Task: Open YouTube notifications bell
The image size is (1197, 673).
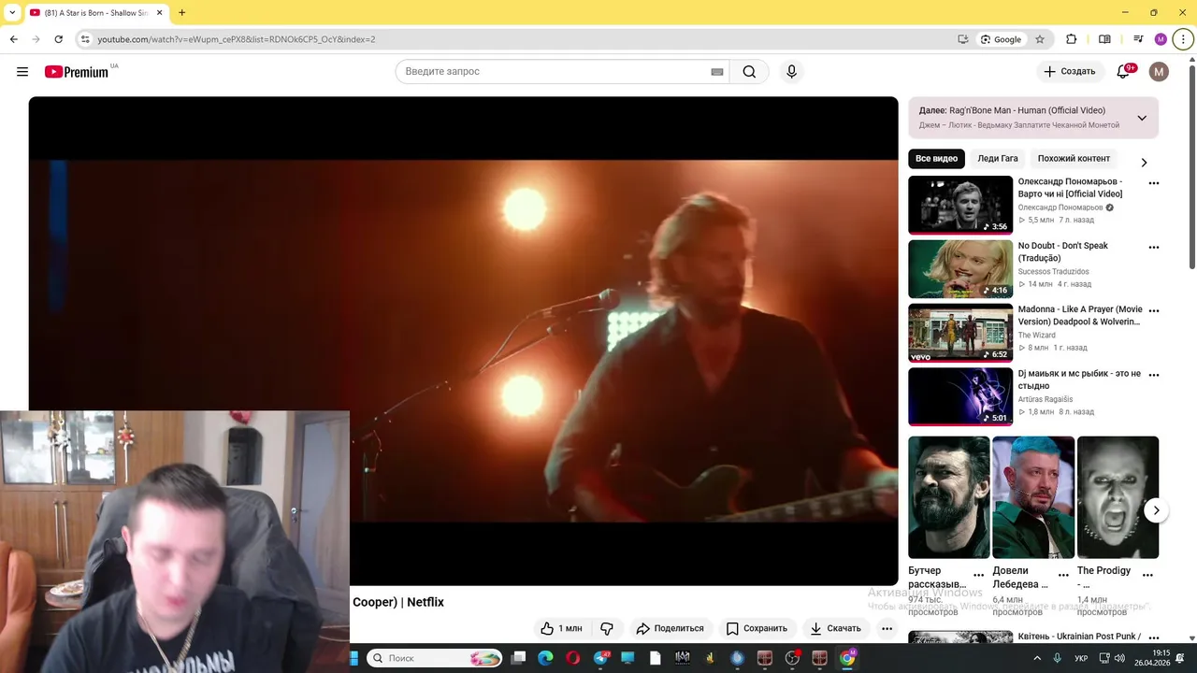Action: (1123, 71)
